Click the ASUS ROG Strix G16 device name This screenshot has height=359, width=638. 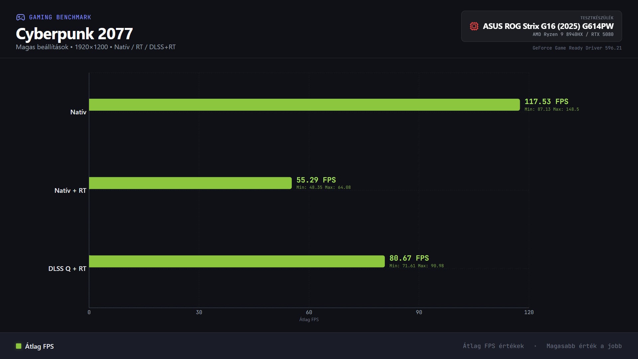[548, 26]
